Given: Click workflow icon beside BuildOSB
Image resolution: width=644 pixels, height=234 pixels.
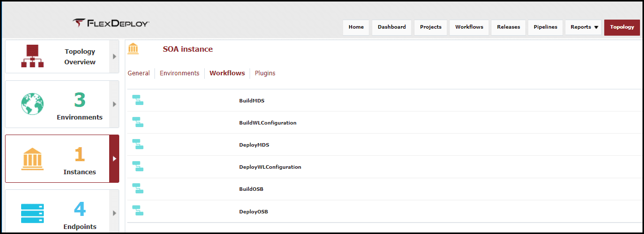Looking at the screenshot, I should pos(138,188).
